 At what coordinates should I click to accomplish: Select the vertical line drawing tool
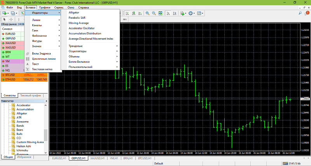coord(19,19)
